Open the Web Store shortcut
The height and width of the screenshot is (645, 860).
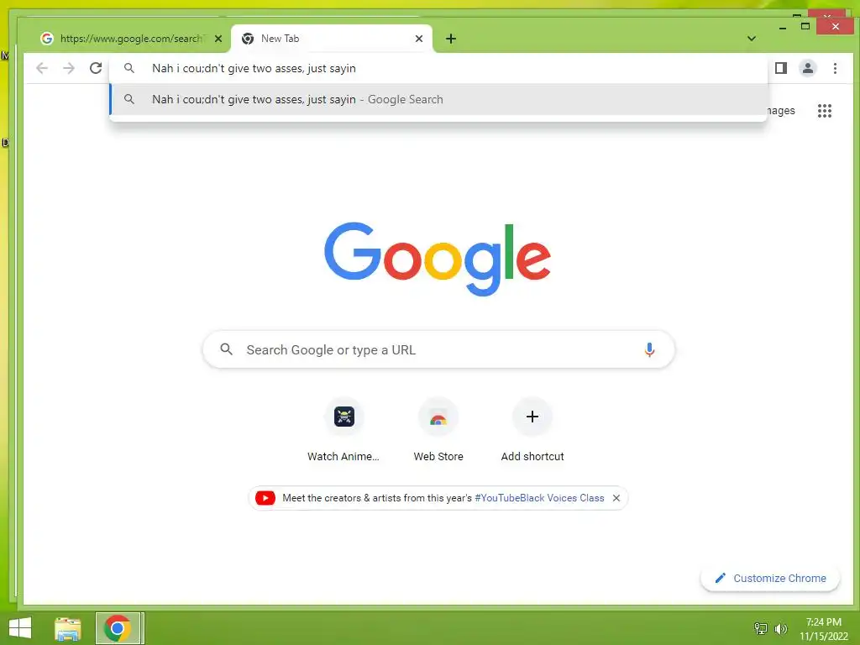click(438, 430)
